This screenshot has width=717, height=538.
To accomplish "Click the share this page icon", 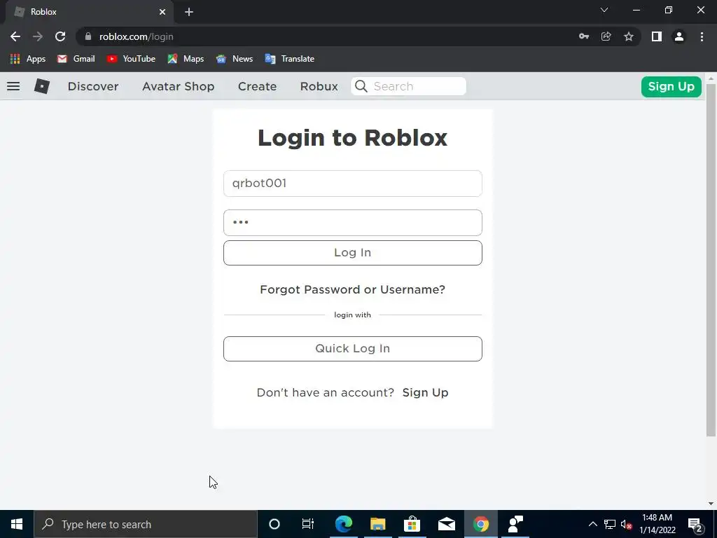I will [x=606, y=36].
